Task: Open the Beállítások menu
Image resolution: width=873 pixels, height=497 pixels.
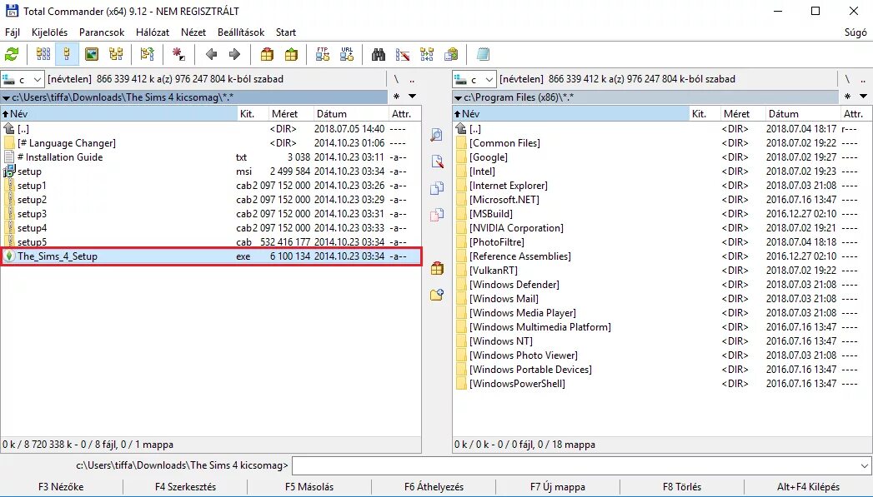Action: click(x=241, y=32)
